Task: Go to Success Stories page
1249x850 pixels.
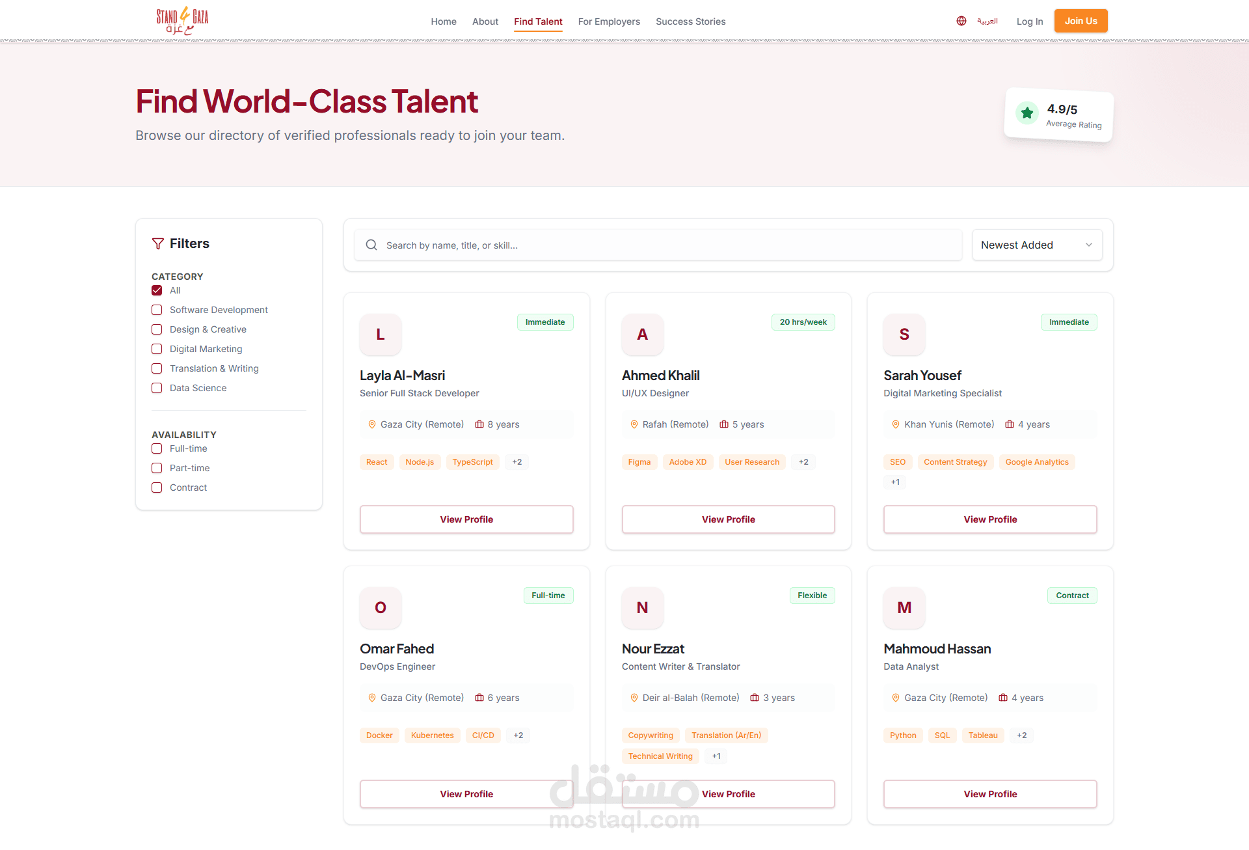Action: (x=690, y=21)
